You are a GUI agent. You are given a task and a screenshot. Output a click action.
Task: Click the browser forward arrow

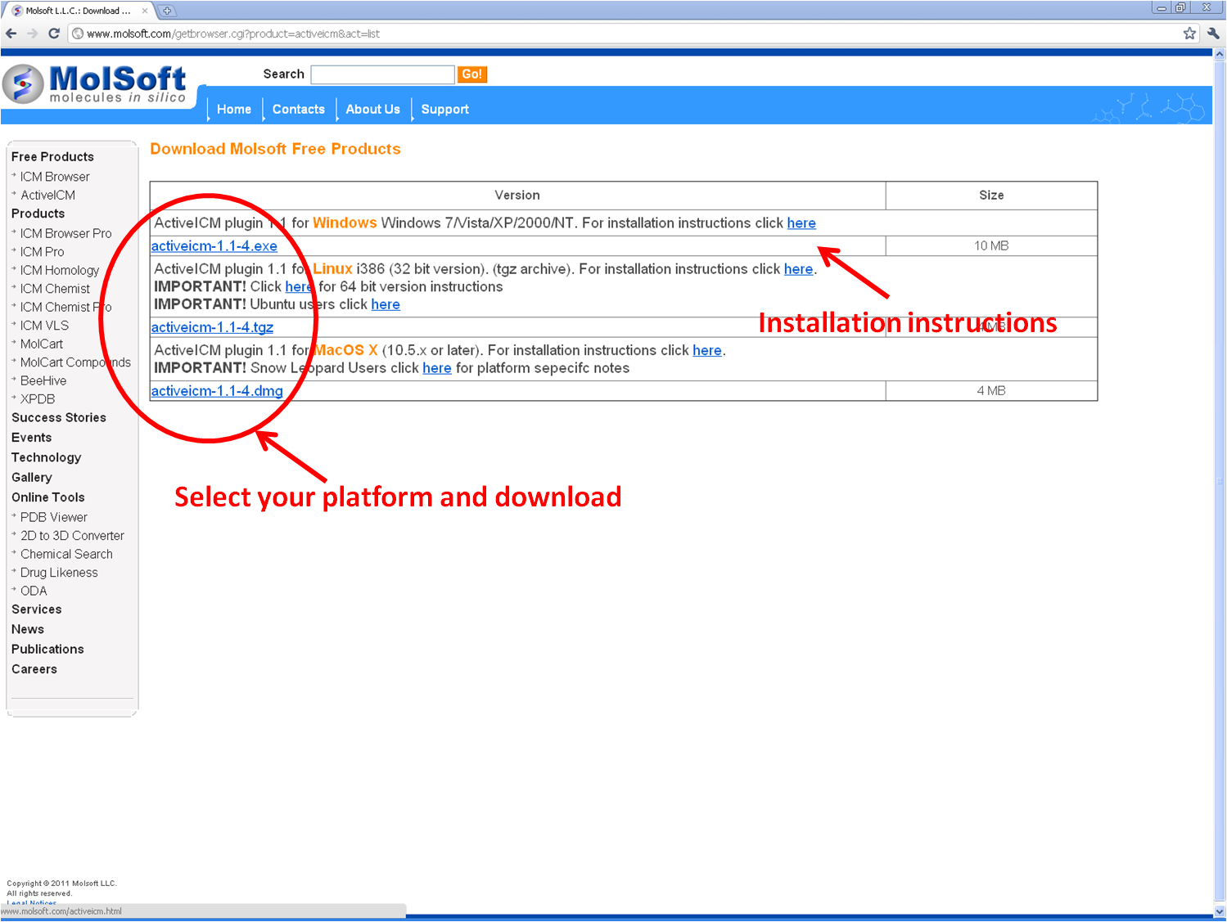33,34
